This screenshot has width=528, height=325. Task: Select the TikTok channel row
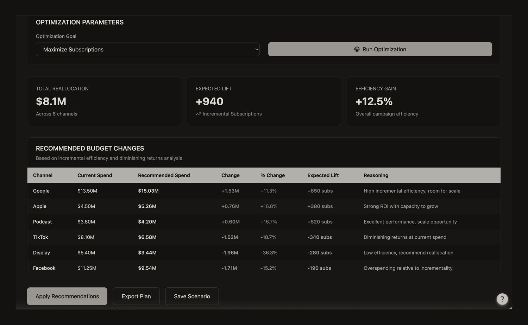point(264,237)
